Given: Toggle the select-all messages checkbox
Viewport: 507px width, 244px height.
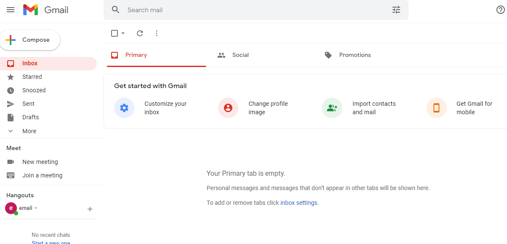Looking at the screenshot, I should (x=114, y=33).
